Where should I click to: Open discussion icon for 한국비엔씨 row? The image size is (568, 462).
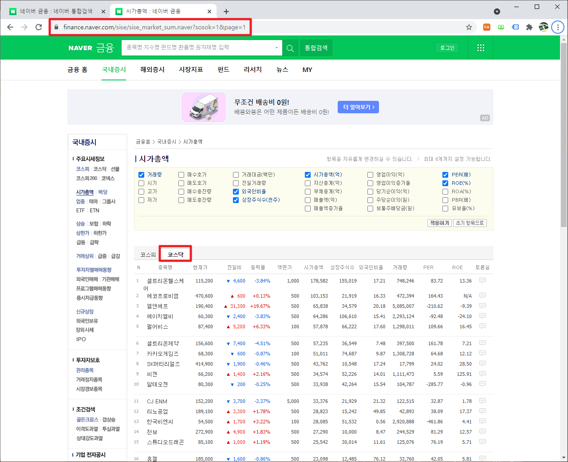(x=482, y=421)
